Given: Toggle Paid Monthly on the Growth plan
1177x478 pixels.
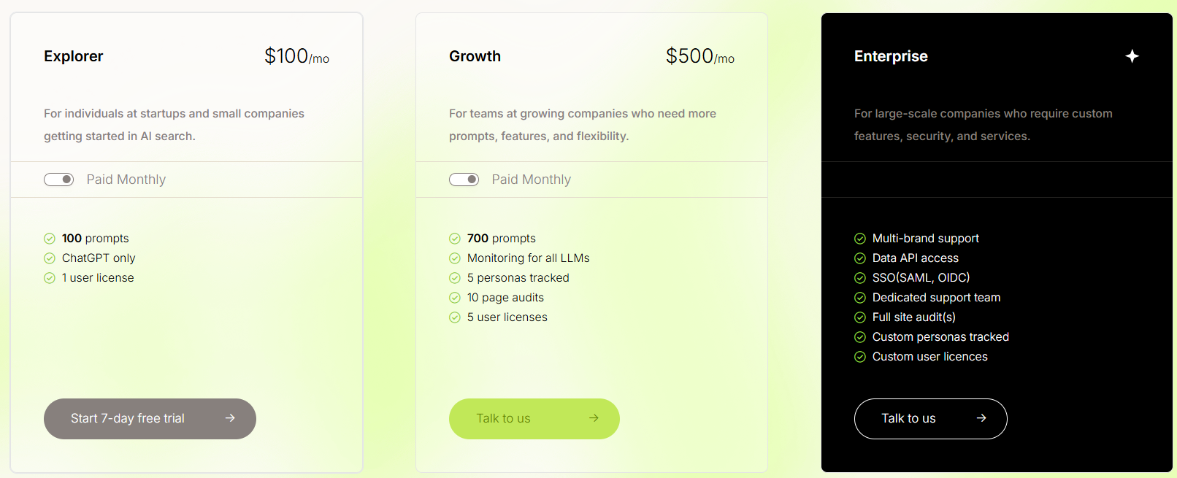Looking at the screenshot, I should [x=464, y=179].
